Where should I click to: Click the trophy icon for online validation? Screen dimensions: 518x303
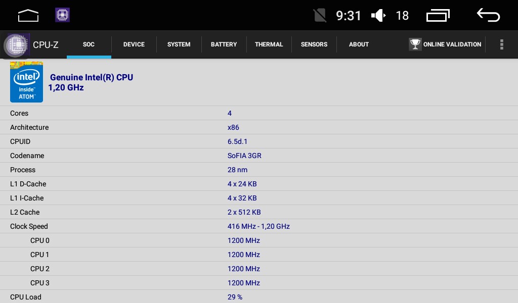tap(415, 44)
